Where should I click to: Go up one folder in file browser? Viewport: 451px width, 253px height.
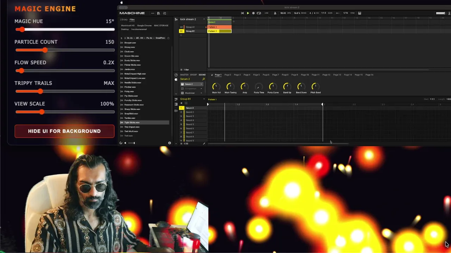click(122, 38)
